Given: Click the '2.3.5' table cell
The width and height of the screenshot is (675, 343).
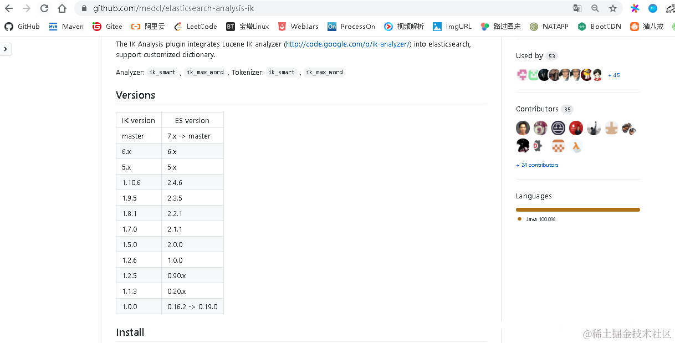Looking at the screenshot, I should click(192, 198).
